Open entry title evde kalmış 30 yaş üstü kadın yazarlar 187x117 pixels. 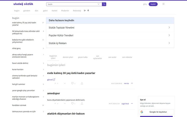tap(71, 73)
